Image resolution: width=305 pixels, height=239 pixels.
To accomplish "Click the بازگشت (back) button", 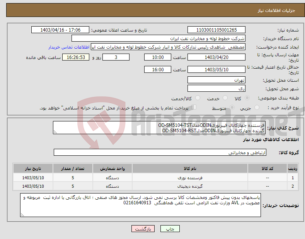I will (x=143, y=229).
